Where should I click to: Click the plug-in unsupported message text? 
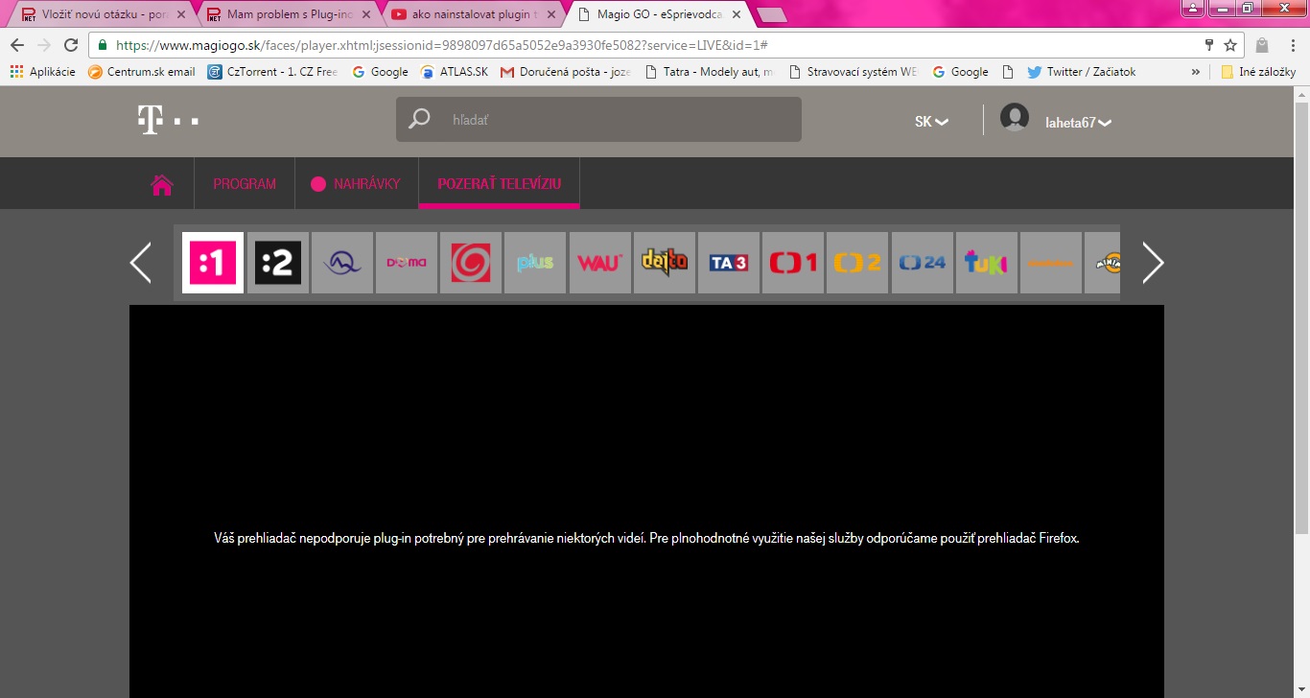(x=647, y=539)
